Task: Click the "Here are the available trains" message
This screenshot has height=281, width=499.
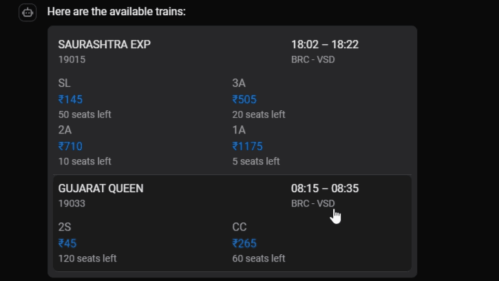Action: (116, 12)
